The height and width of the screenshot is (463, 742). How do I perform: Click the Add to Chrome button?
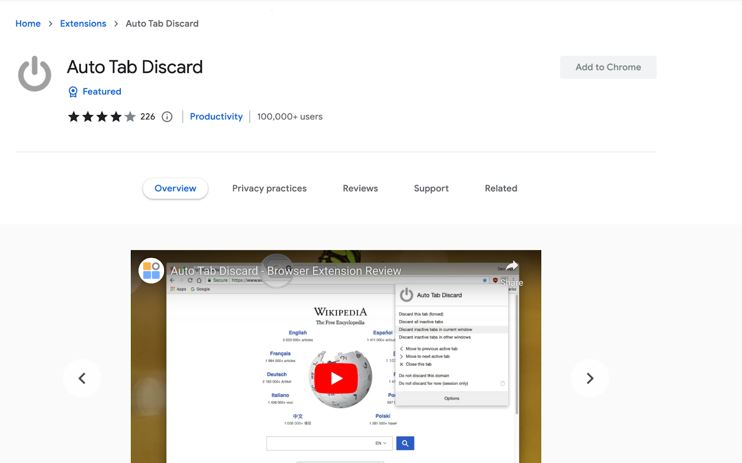[608, 67]
